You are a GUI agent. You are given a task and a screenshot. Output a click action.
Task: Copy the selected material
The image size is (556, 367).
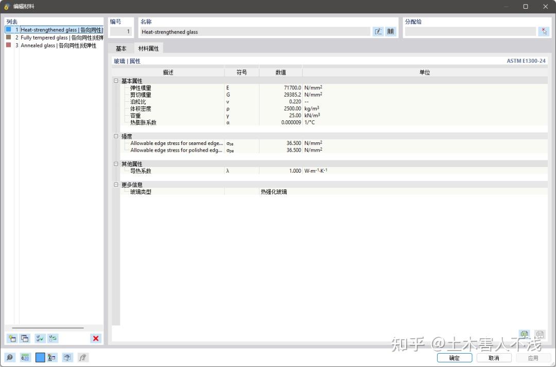24,338
